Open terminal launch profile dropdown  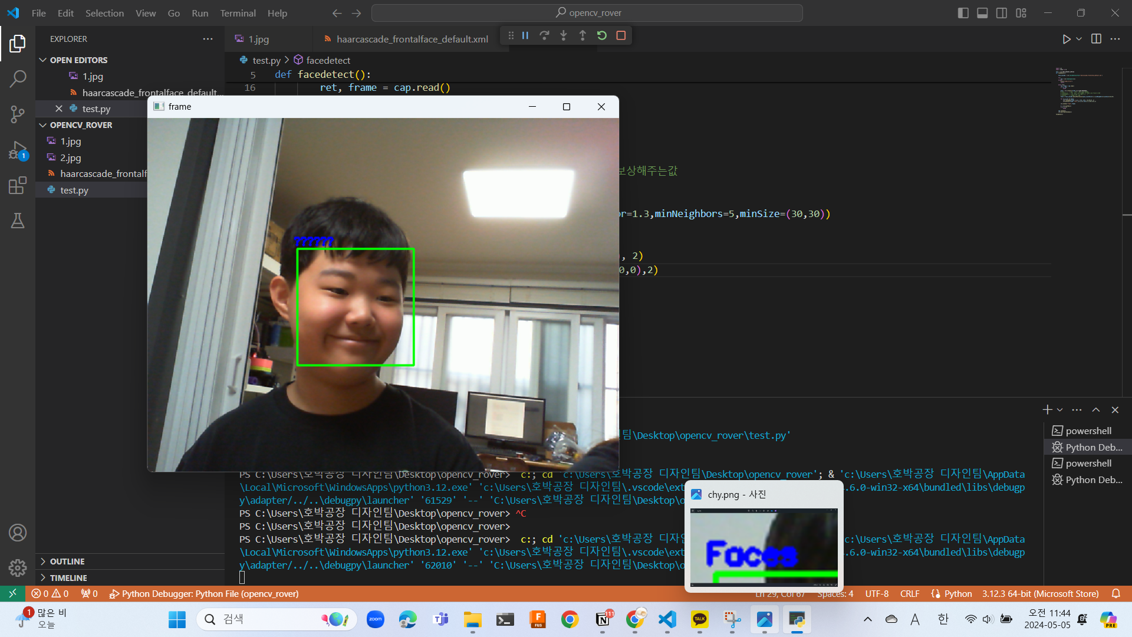[1059, 409]
